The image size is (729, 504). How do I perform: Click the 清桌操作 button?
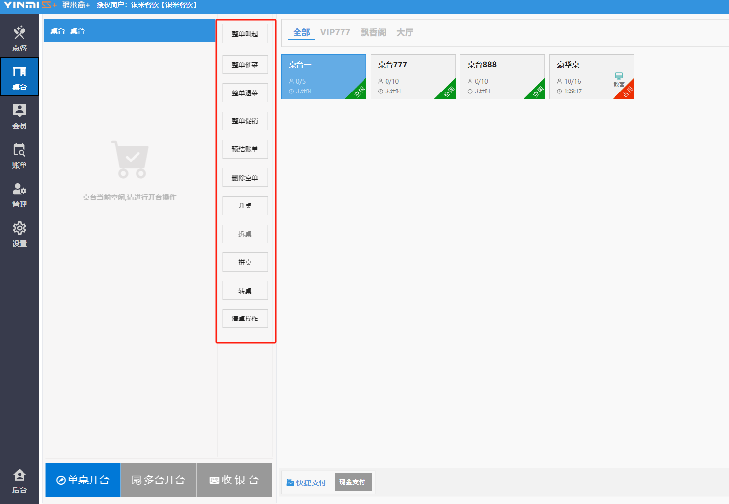tap(245, 319)
